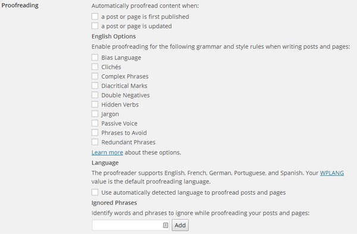Click the ignored phrases text field
357x234 pixels.
click(131, 225)
